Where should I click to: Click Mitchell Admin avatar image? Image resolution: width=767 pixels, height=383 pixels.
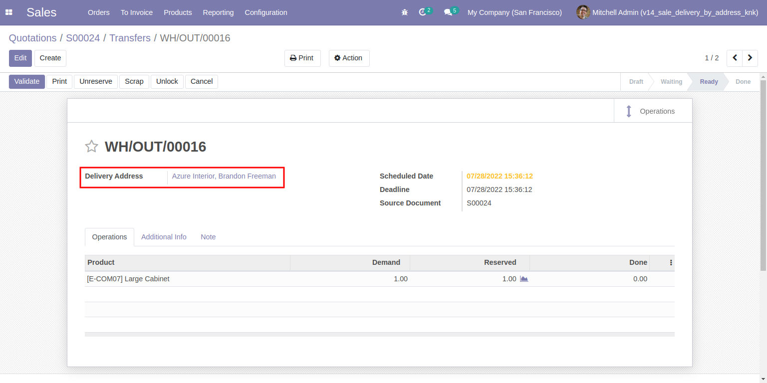pyautogui.click(x=583, y=12)
